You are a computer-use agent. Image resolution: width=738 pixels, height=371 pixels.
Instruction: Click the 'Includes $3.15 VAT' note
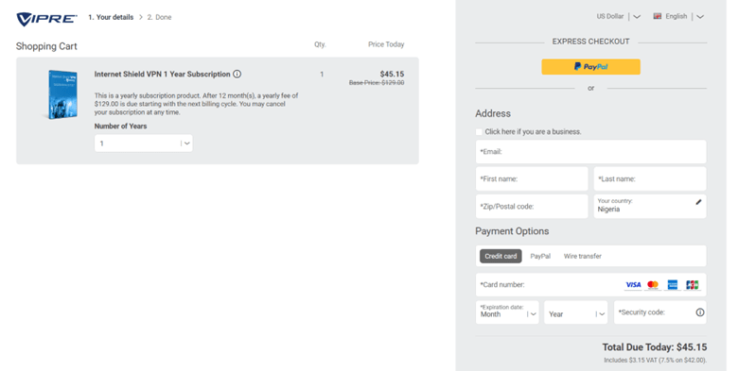click(655, 361)
